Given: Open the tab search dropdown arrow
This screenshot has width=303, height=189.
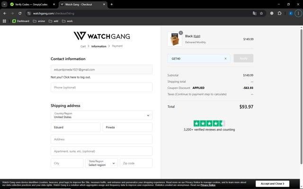Looking at the screenshot, I should point(4,4).
